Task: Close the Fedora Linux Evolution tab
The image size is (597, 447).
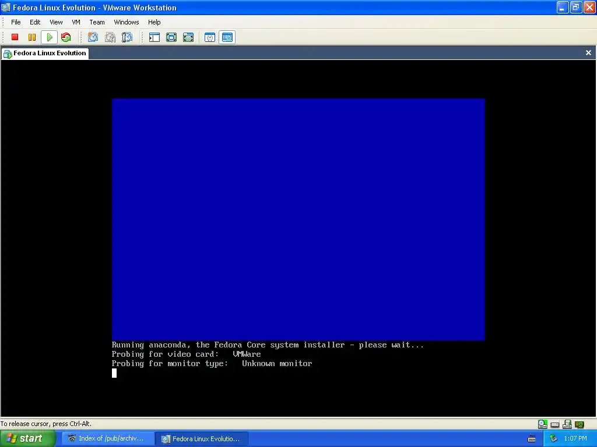Action: coord(588,53)
